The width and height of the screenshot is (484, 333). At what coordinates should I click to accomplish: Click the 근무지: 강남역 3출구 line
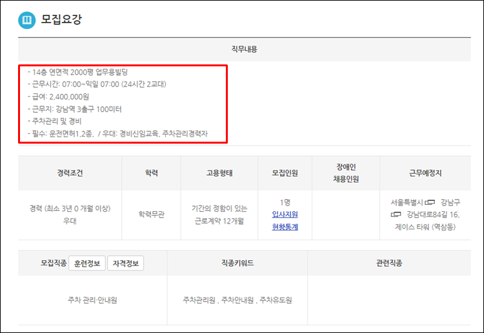point(83,108)
